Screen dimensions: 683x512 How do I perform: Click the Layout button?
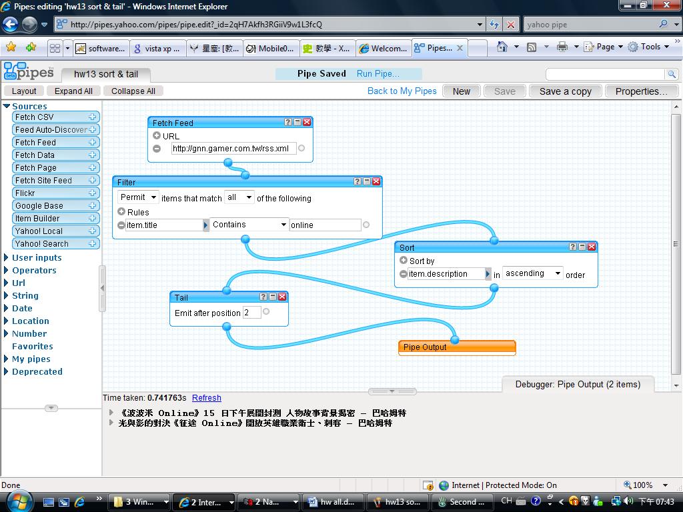click(24, 91)
